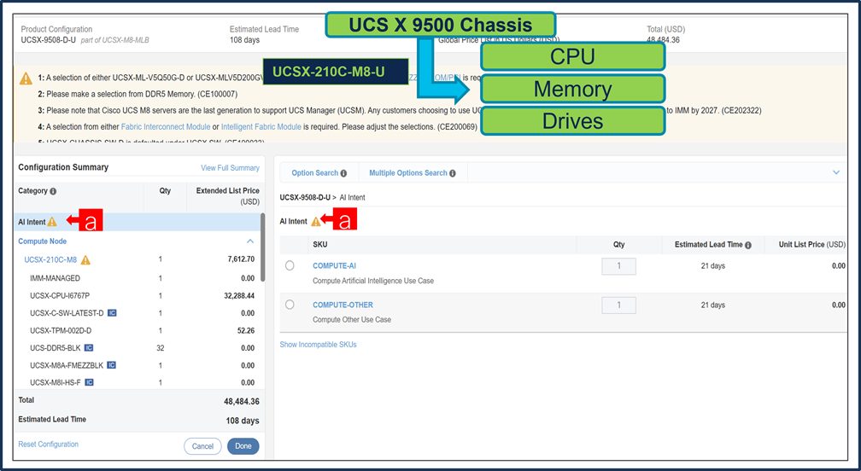Open the COMPUTE-OTHER SKU link
Screen dimensions: 861x471
coord(343,305)
